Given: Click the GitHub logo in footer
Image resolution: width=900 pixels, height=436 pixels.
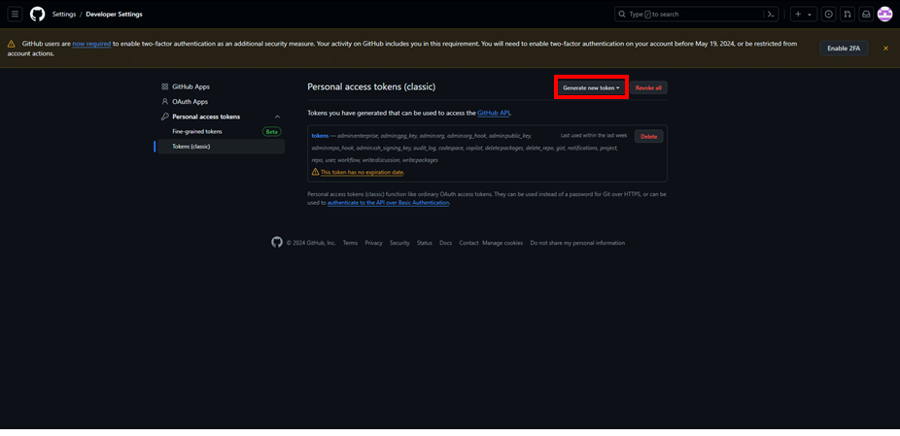Looking at the screenshot, I should click(277, 243).
